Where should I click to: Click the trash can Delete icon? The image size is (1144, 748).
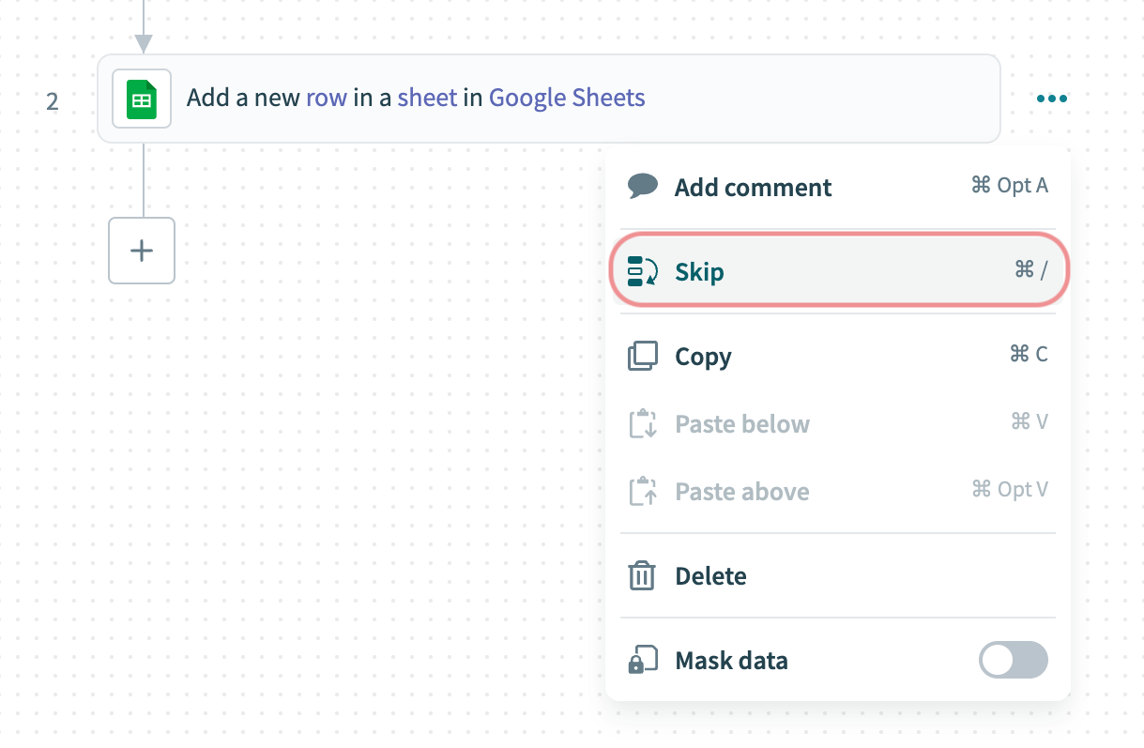642,575
